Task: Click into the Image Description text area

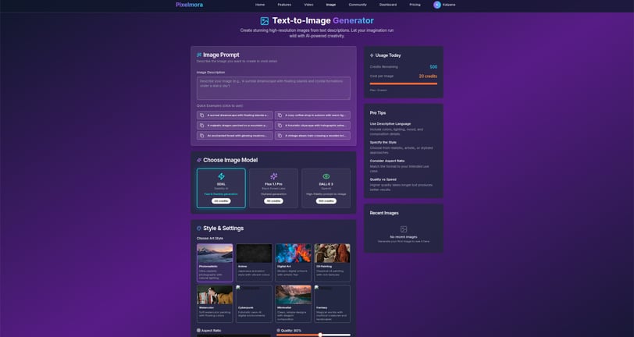Action: tap(274, 88)
